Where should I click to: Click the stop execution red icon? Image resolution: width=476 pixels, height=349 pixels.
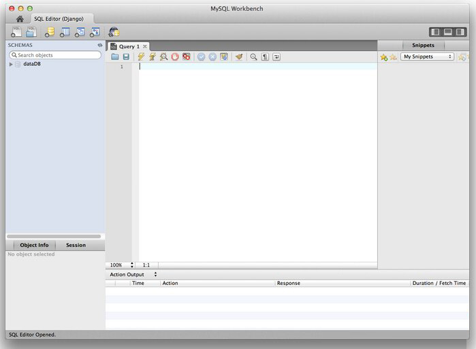pos(175,57)
